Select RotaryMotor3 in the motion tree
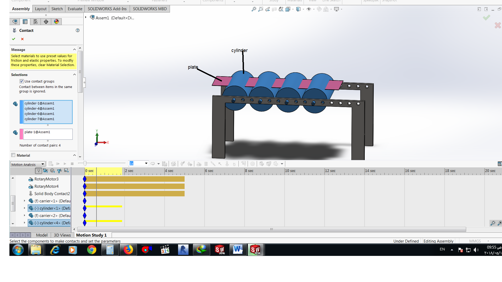This screenshot has height=282, width=502. coord(46,179)
